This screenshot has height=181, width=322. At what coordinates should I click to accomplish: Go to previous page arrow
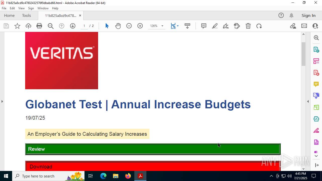coord(62,26)
